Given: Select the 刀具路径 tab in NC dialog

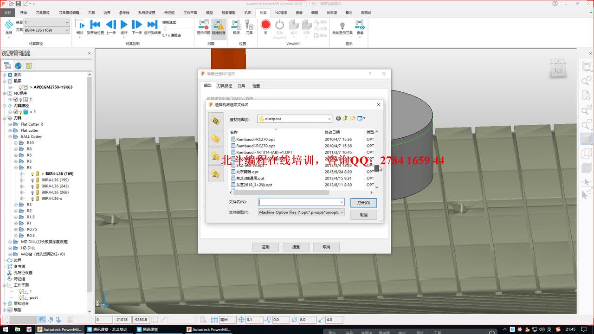Looking at the screenshot, I should pyautogui.click(x=225, y=86).
